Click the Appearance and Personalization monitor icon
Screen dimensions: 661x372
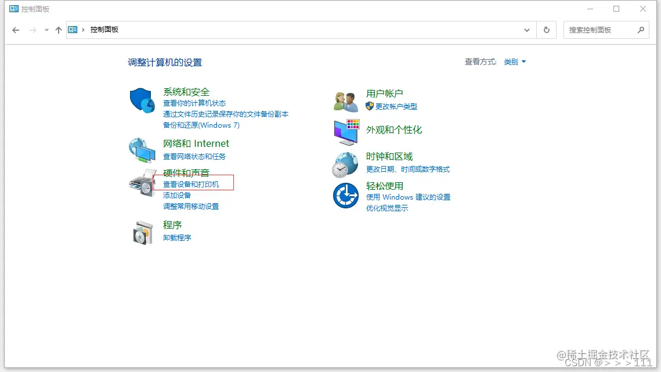[x=346, y=132]
